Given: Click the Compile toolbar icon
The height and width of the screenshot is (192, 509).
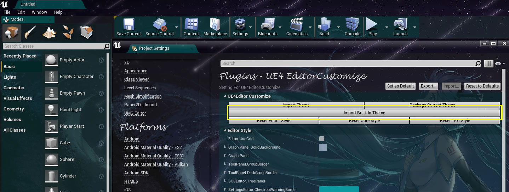Looking at the screenshot, I should [x=352, y=24].
